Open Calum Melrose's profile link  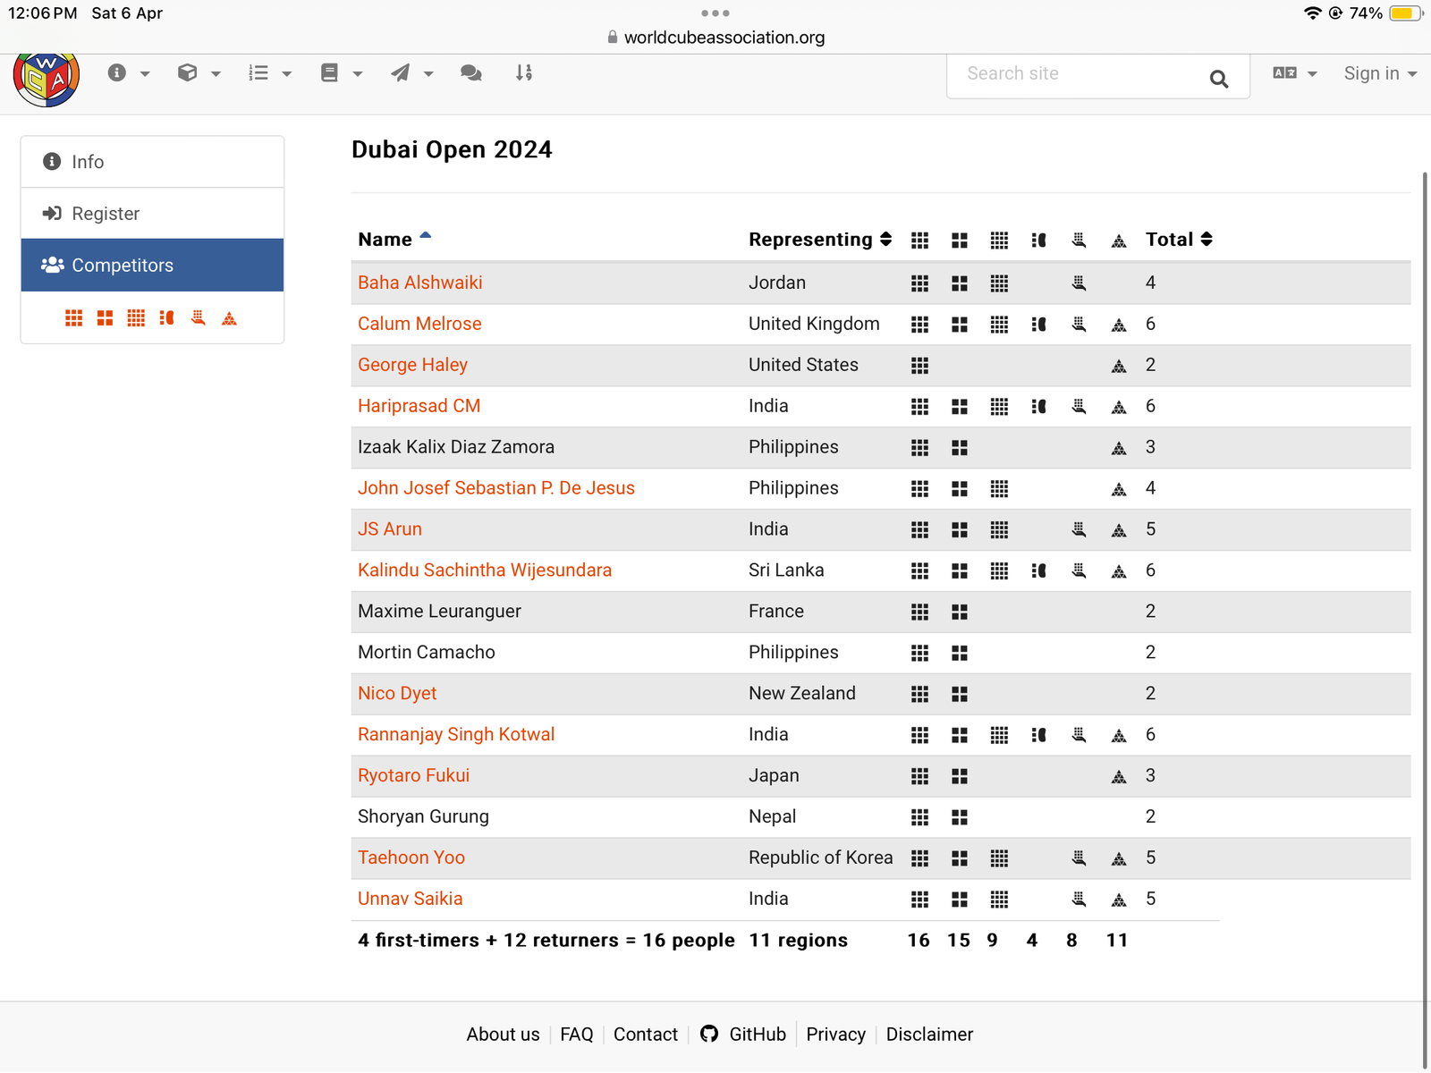click(419, 324)
